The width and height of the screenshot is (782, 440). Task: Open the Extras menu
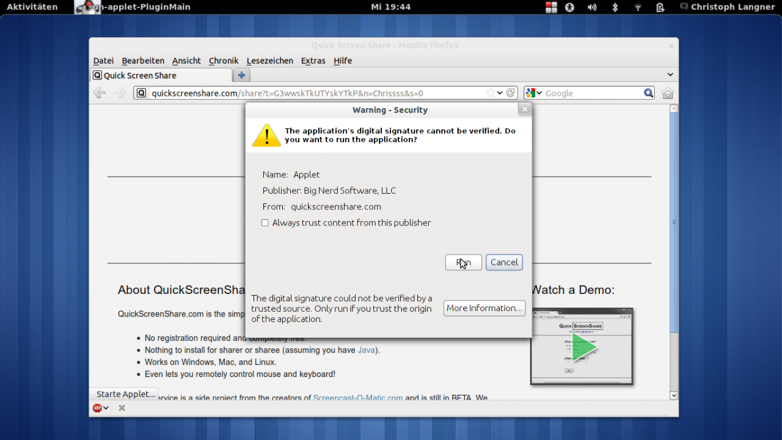313,61
